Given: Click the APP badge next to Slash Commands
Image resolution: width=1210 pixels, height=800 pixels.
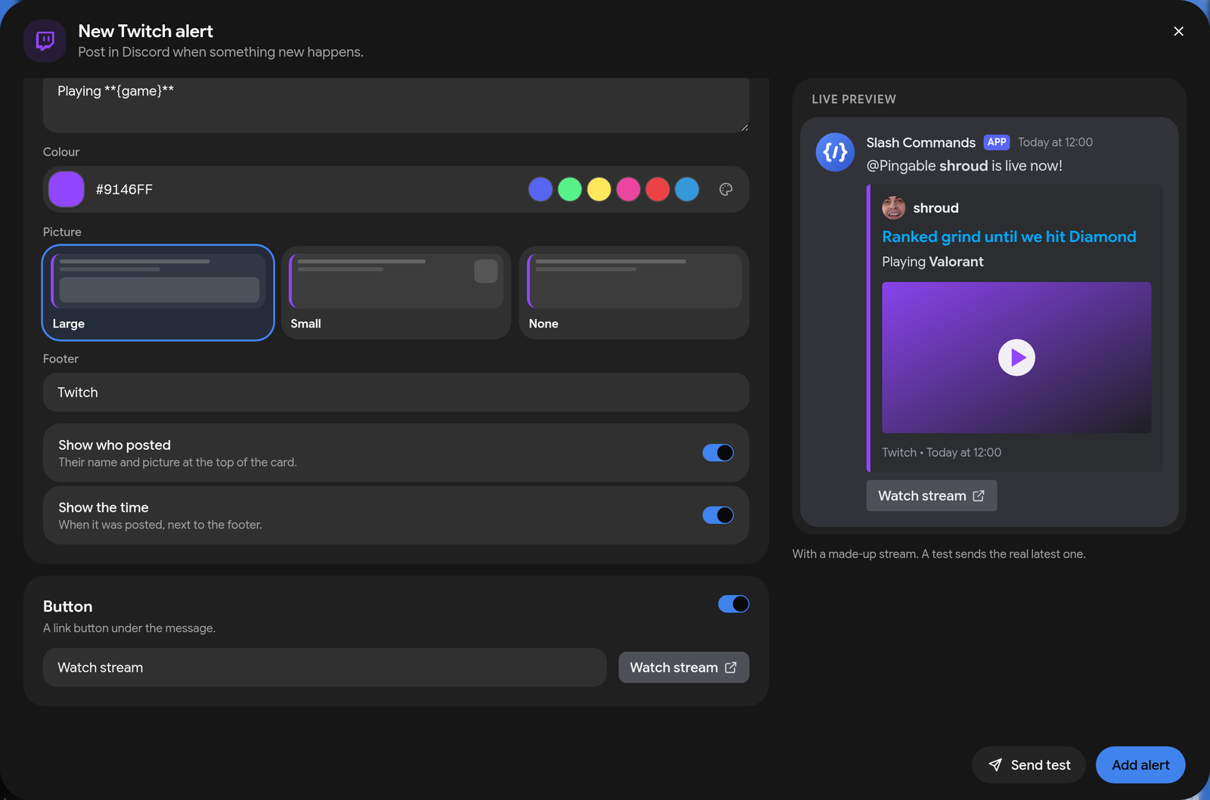Looking at the screenshot, I should (997, 142).
